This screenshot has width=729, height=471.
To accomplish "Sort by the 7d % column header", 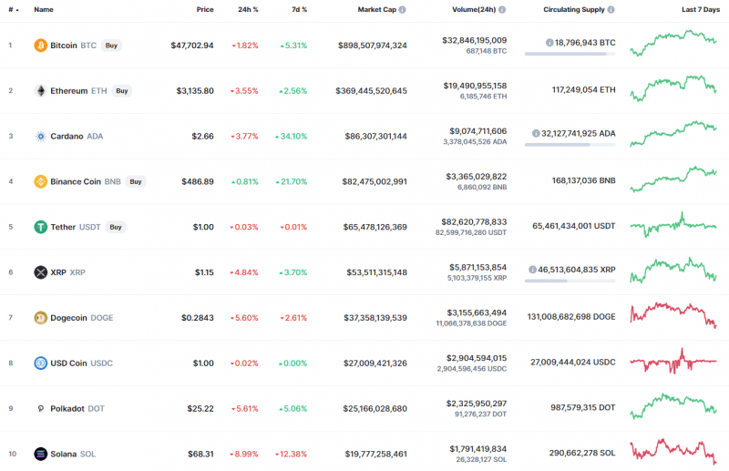I will (298, 9).
